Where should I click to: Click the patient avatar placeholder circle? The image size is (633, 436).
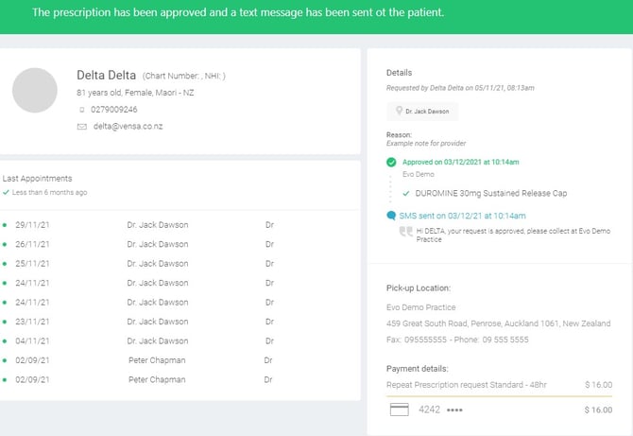click(35, 90)
